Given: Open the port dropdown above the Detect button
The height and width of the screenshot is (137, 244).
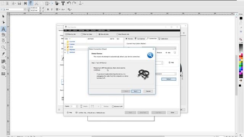Looking at the screenshot, I should click(175, 74).
